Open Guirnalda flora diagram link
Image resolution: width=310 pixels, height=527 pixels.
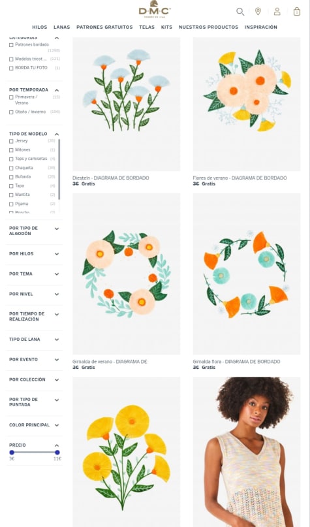pos(236,362)
